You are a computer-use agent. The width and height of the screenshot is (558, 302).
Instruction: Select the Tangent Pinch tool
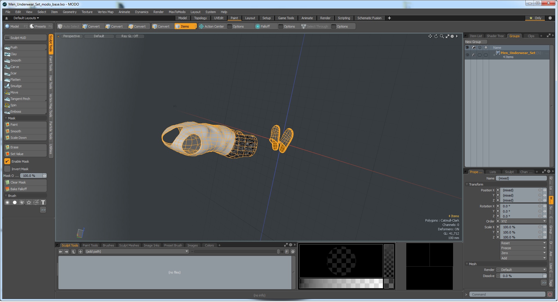(25, 99)
